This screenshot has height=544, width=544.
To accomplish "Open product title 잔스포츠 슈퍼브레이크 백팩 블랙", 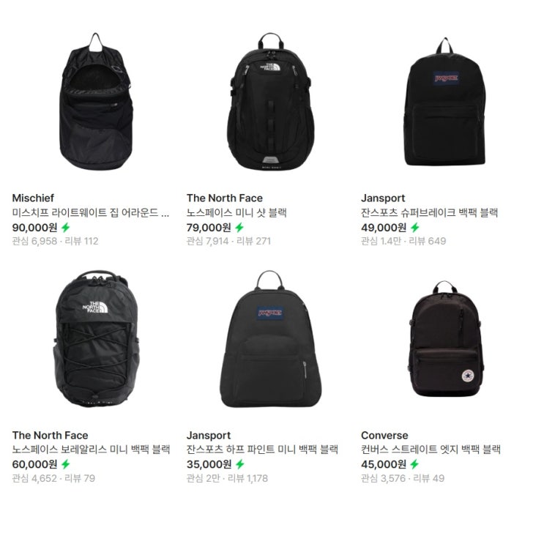I will point(430,212).
